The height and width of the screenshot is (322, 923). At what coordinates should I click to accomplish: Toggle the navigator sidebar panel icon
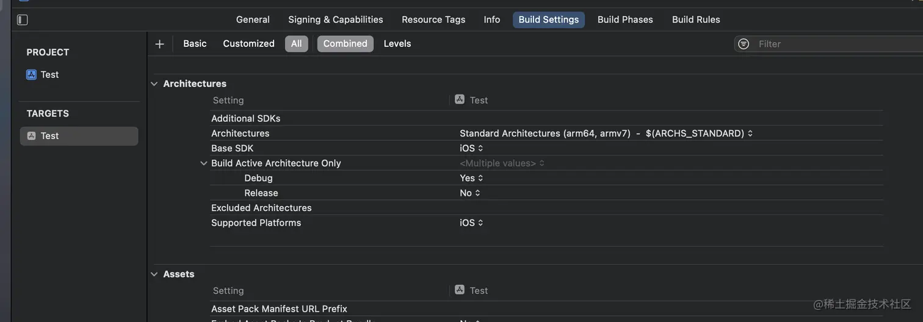pos(23,20)
